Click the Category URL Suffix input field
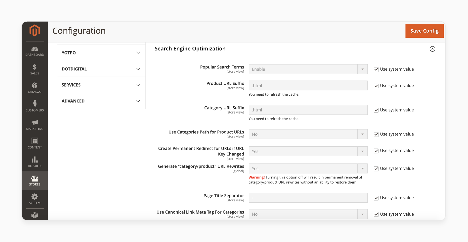The image size is (468, 242). tap(308, 110)
